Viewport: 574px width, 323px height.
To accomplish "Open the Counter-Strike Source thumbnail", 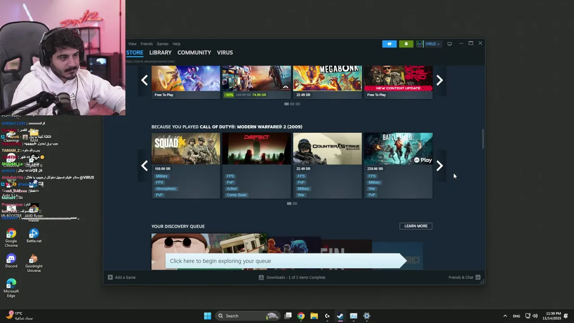I will click(x=327, y=148).
